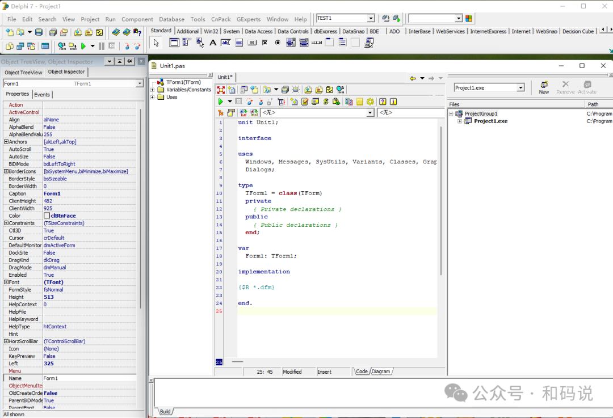The image size is (613, 418).
Task: Click the Save icon in main toolbar
Action: coord(39,32)
